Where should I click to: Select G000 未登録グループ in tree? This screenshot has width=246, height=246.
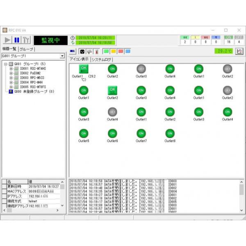(34, 91)
